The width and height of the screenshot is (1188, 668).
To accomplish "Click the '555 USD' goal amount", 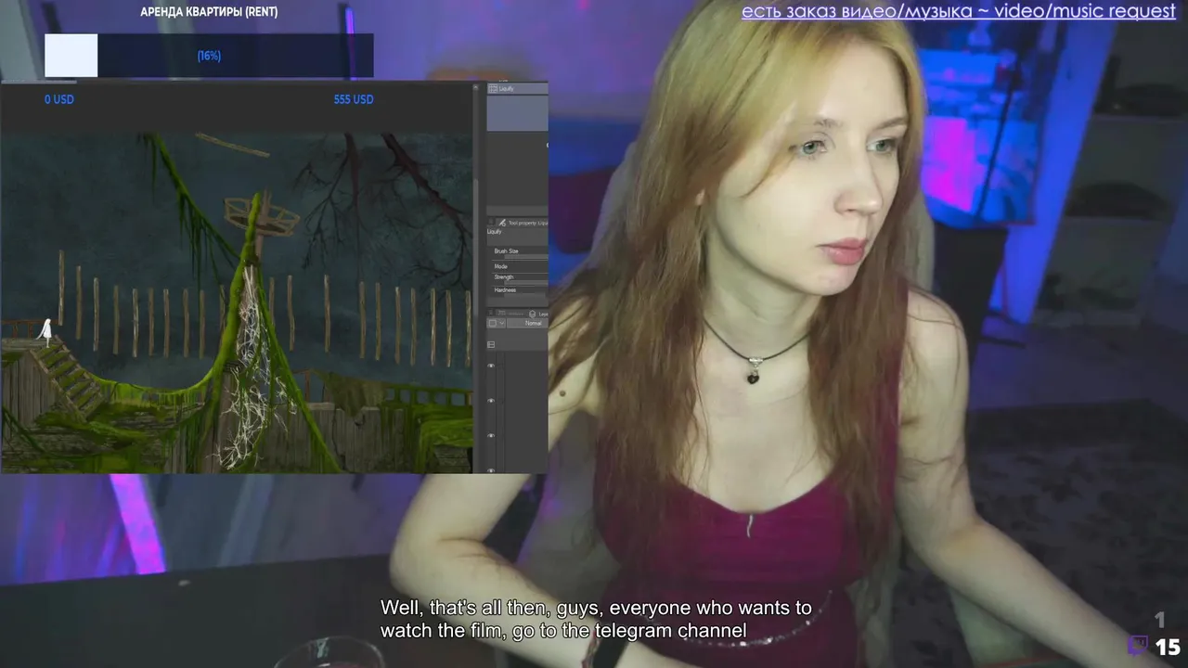I will tap(354, 99).
